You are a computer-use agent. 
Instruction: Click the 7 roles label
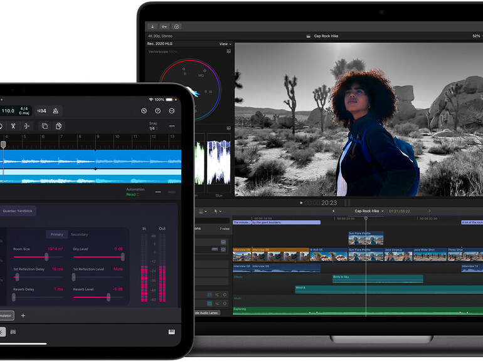(x=225, y=229)
